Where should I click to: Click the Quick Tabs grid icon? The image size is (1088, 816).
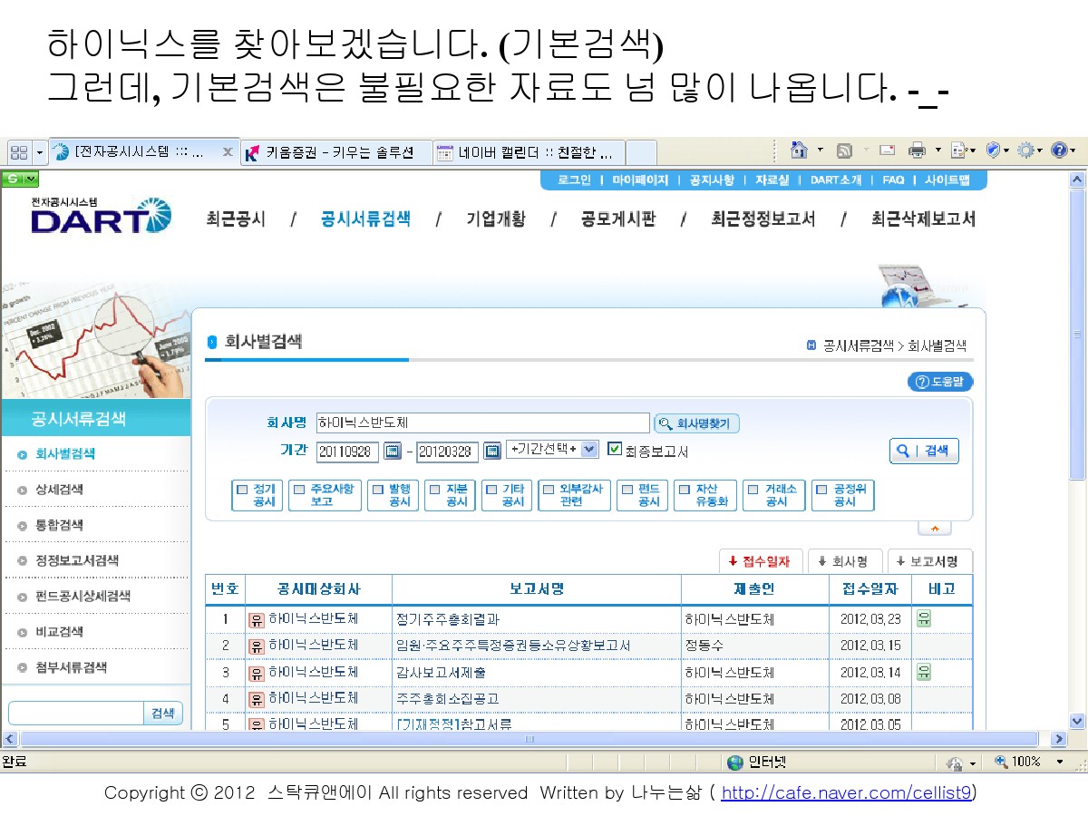[19, 152]
